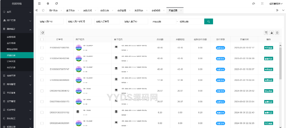Open 余额明细 in the sidebar submenu
This screenshot has width=286, height=128.
17,37
